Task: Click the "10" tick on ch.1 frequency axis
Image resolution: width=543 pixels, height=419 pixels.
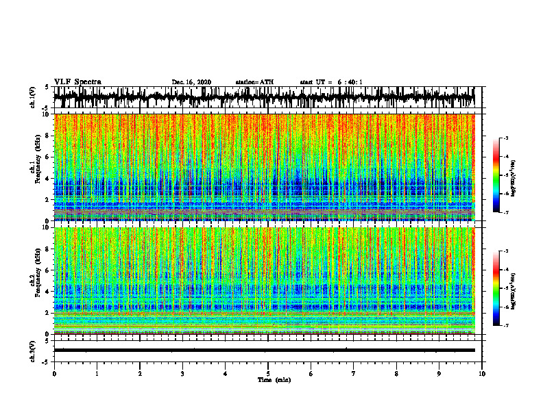Action: point(47,114)
